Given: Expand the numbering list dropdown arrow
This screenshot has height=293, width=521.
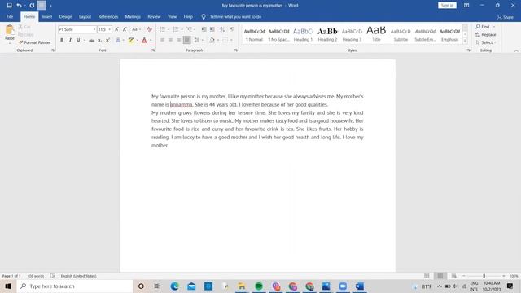Looking at the screenshot, I should 182,29.
